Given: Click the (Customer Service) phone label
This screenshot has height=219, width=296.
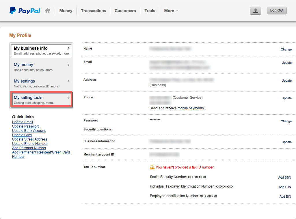Looking at the screenshot, I should pyautogui.click(x=188, y=98).
